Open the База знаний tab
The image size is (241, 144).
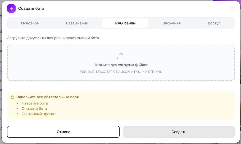77,23
